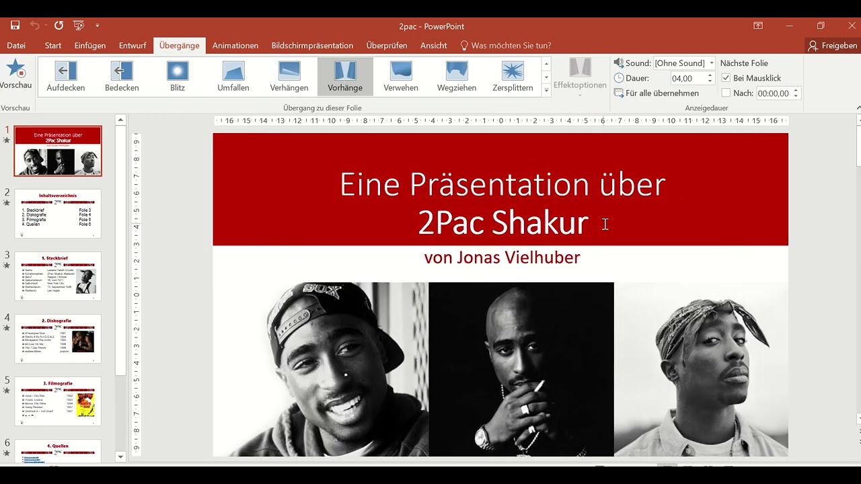Switch to the Animationen tab
Viewport: 861px width, 484px height.
click(x=235, y=46)
